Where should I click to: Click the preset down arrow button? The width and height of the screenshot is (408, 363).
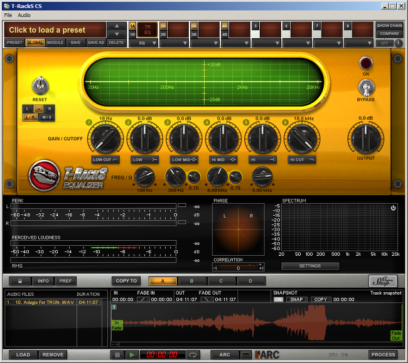click(x=117, y=34)
